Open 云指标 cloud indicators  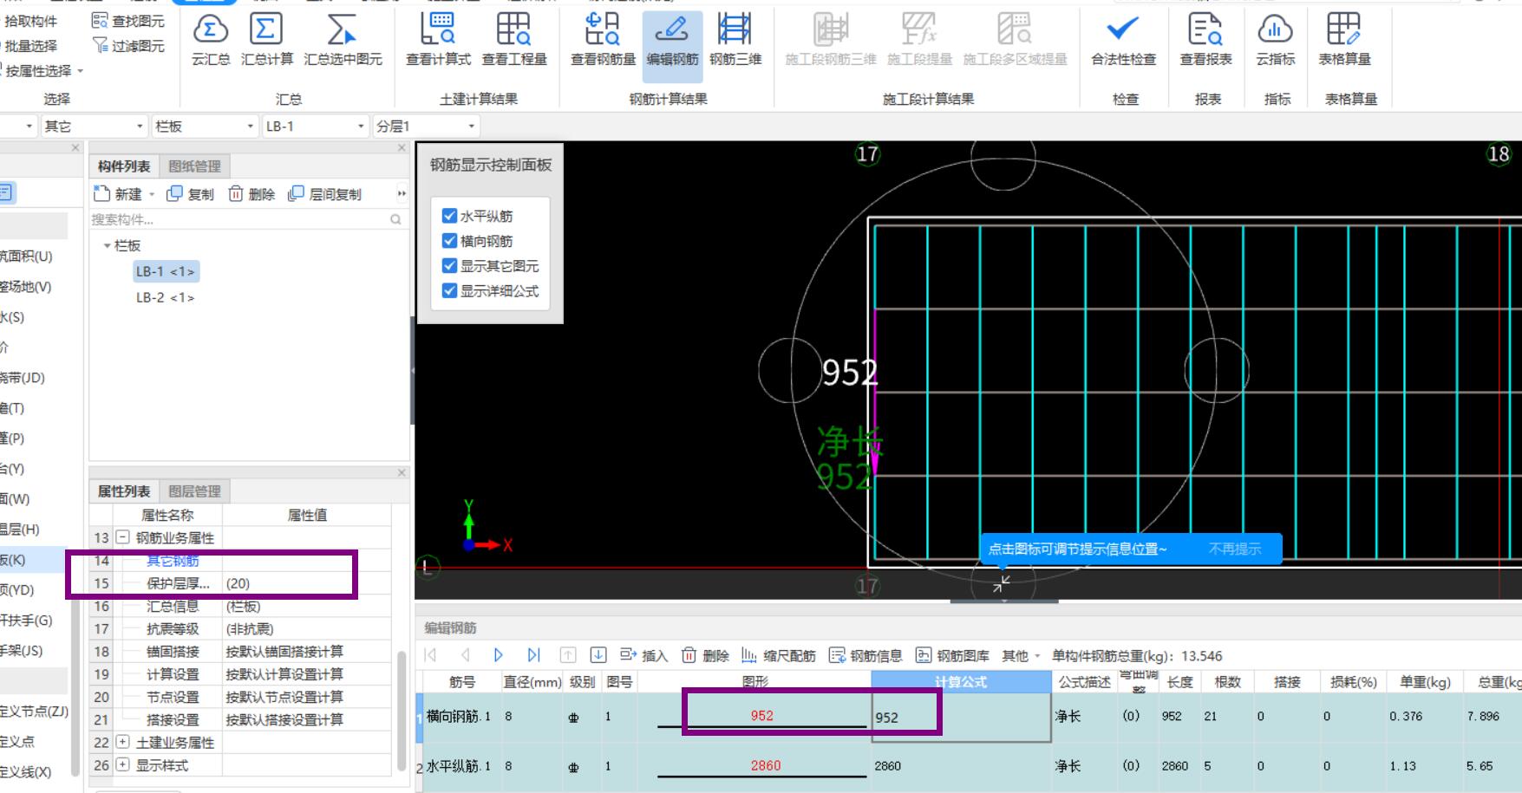(1275, 40)
